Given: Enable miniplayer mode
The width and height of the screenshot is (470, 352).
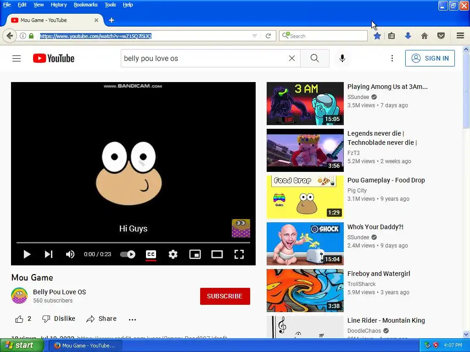Looking at the screenshot, I should (195, 254).
